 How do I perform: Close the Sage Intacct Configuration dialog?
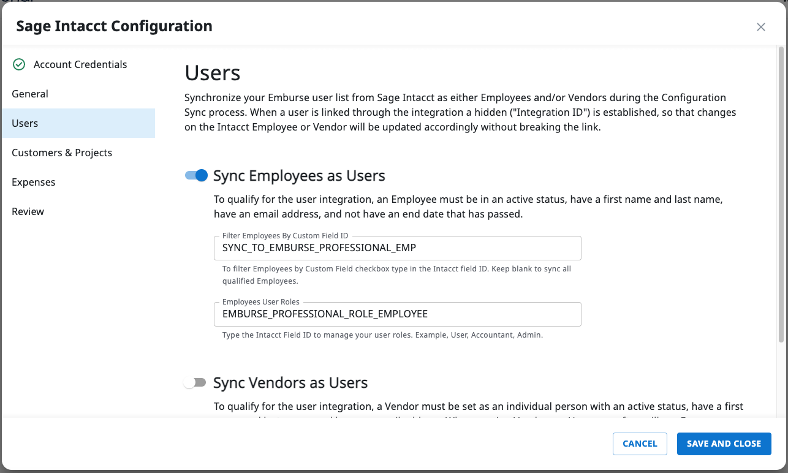tap(761, 27)
